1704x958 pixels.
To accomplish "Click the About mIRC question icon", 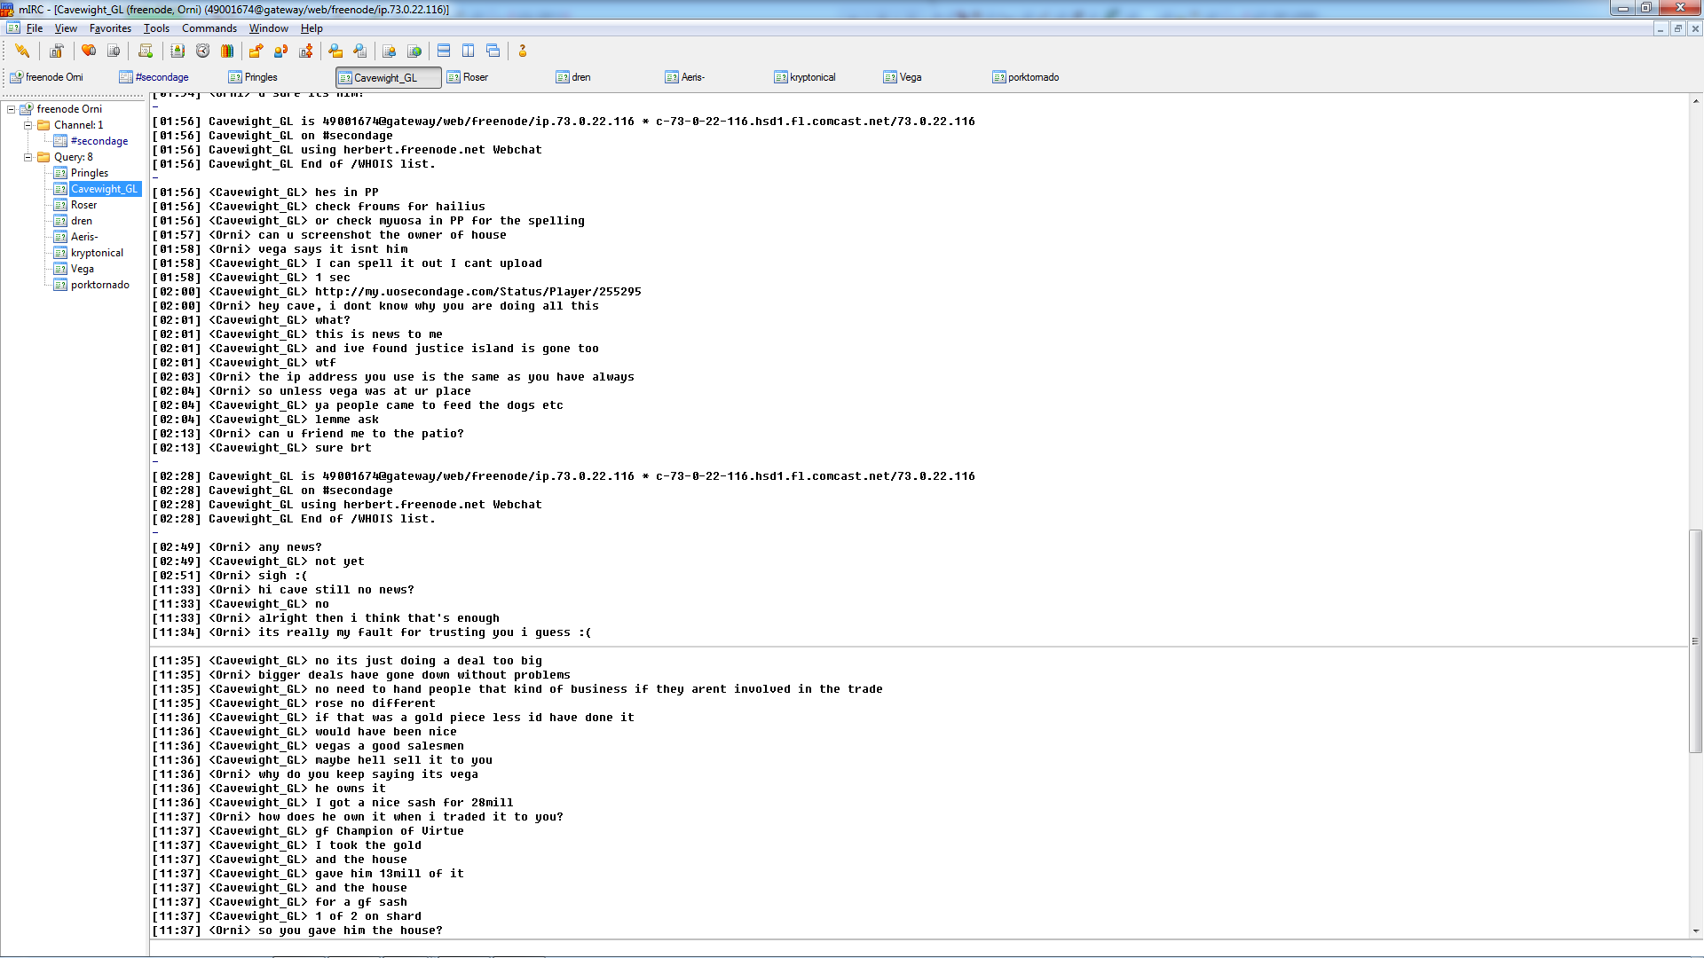I will [523, 51].
